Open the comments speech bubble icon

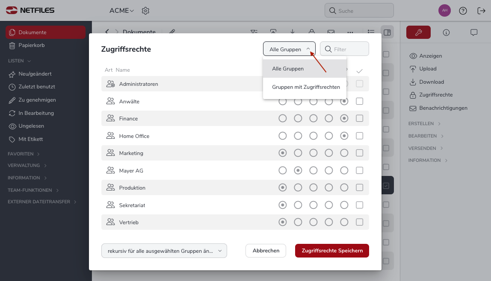click(x=474, y=32)
